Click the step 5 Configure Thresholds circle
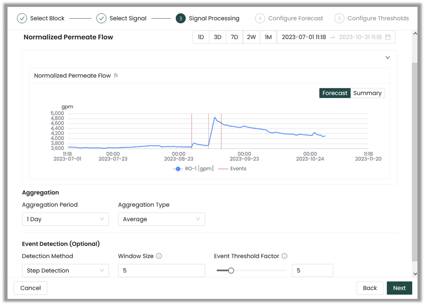The width and height of the screenshot is (425, 305). tap(339, 18)
